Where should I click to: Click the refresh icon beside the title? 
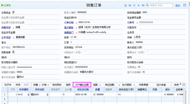point(125,5)
